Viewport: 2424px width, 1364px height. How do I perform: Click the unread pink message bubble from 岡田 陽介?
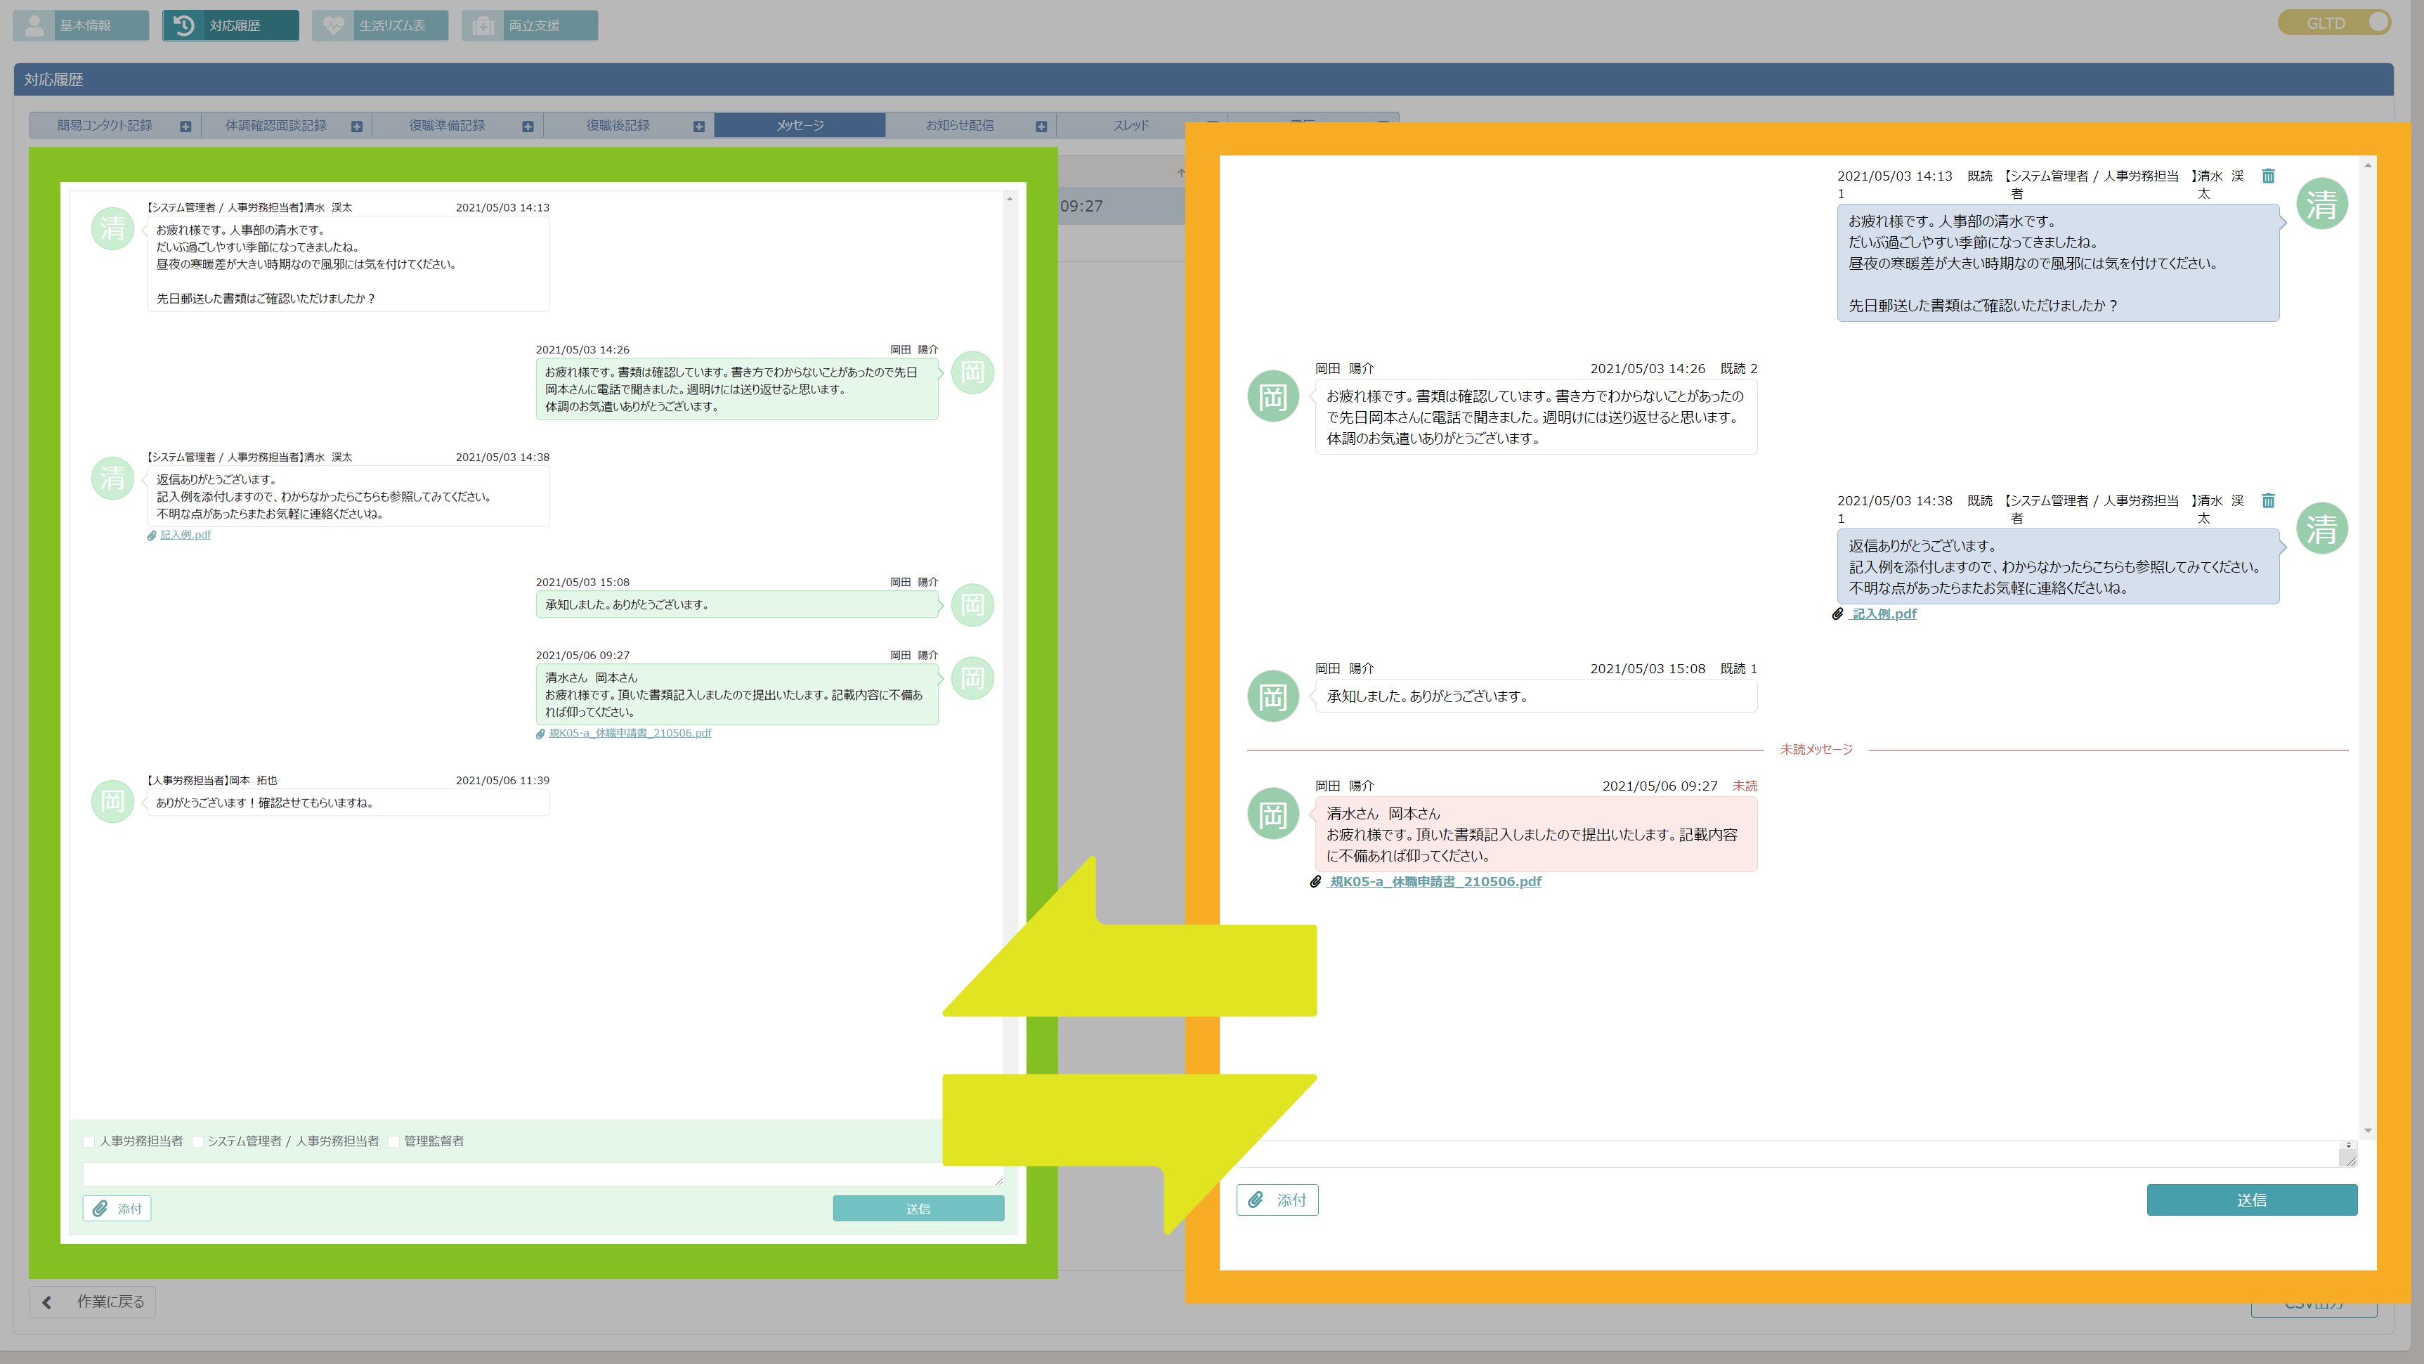(x=1536, y=835)
